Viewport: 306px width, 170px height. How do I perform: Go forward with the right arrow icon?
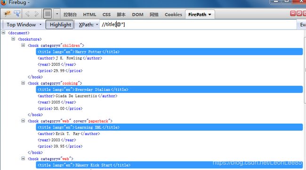point(36,14)
